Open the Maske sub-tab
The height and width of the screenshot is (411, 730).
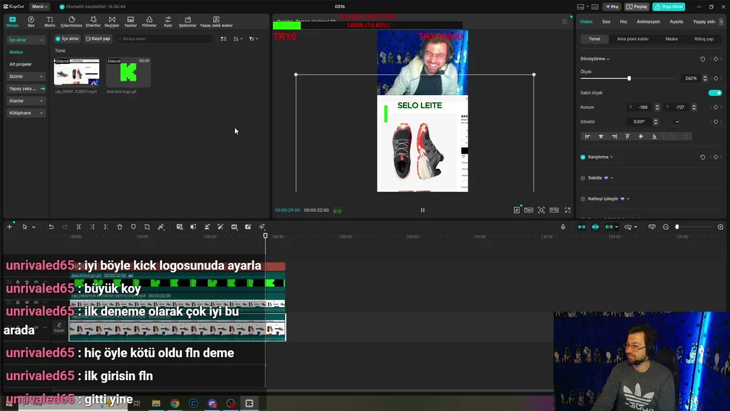coord(672,39)
